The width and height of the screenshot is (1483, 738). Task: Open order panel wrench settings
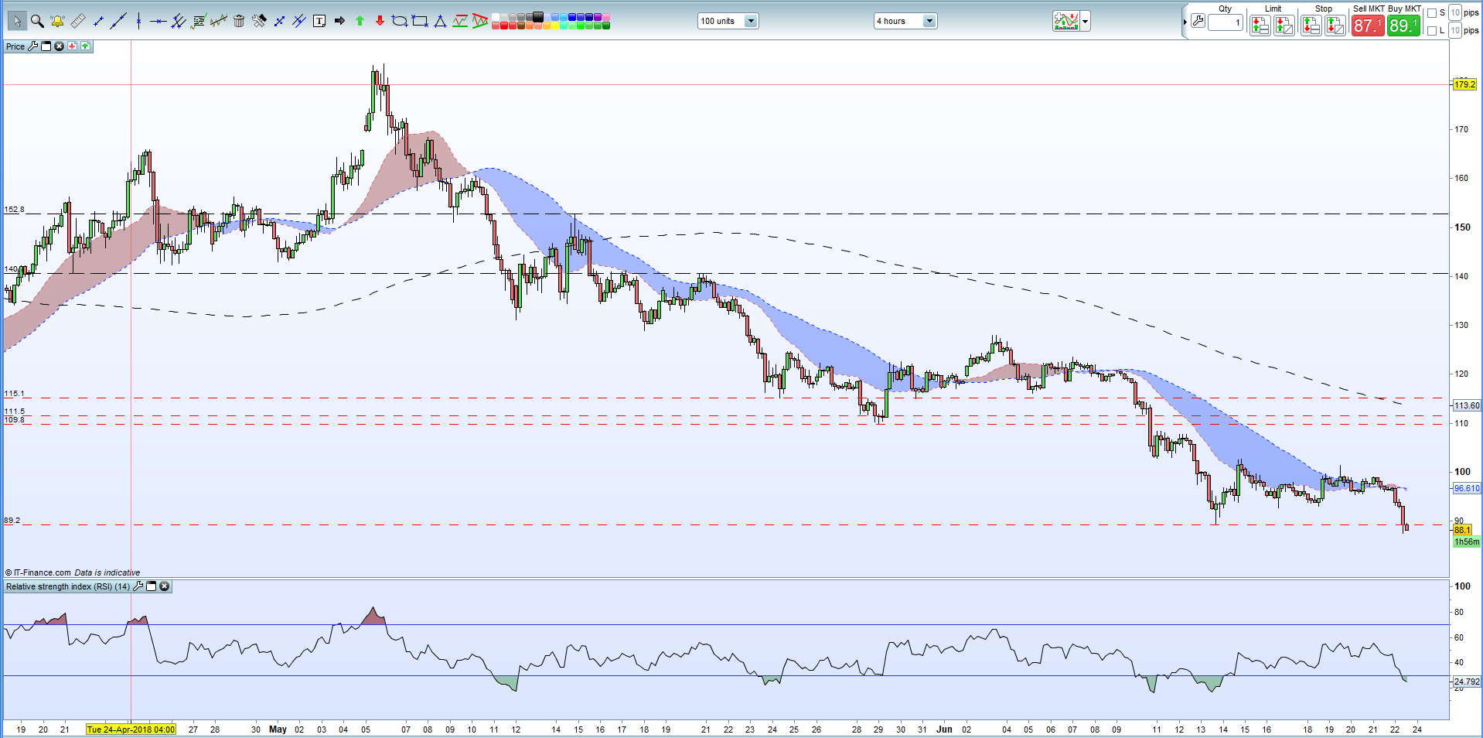(x=1198, y=21)
